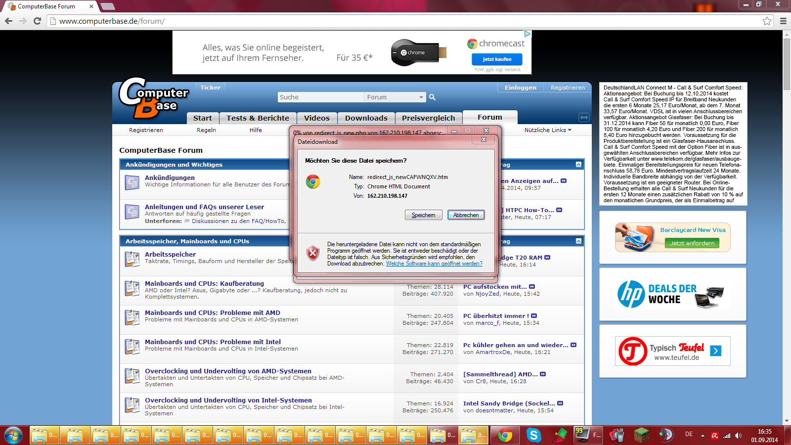Click Probleme mit AMD forum icon
This screenshot has width=791, height=445.
pos(132,317)
